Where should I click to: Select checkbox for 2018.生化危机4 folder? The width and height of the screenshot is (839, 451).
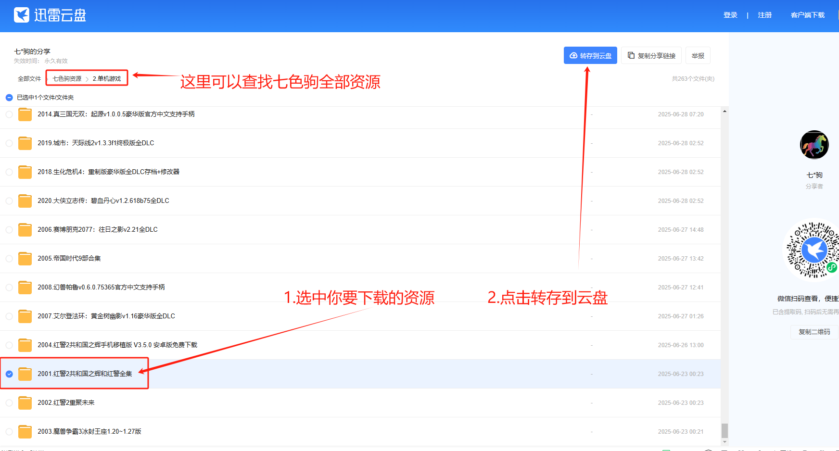click(9, 172)
